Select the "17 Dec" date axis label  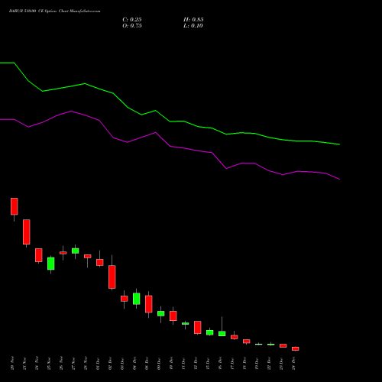pos(232,363)
